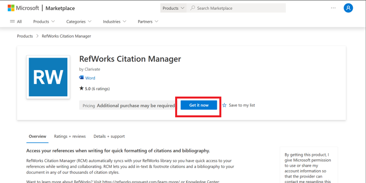The image size is (366, 183).
Task: Open the user account profile icon
Action: point(348,8)
